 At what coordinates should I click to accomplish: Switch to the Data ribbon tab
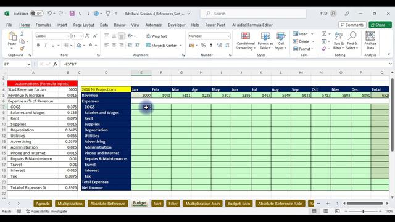[x=104, y=25]
